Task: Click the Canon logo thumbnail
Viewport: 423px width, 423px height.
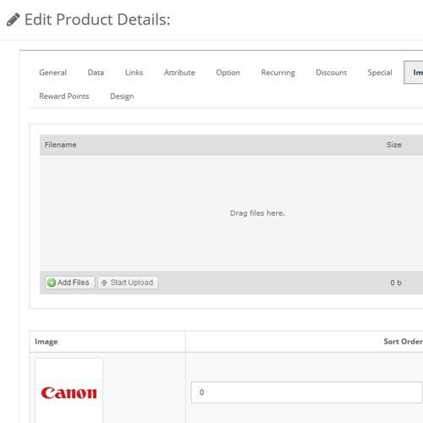Action: pyautogui.click(x=69, y=393)
